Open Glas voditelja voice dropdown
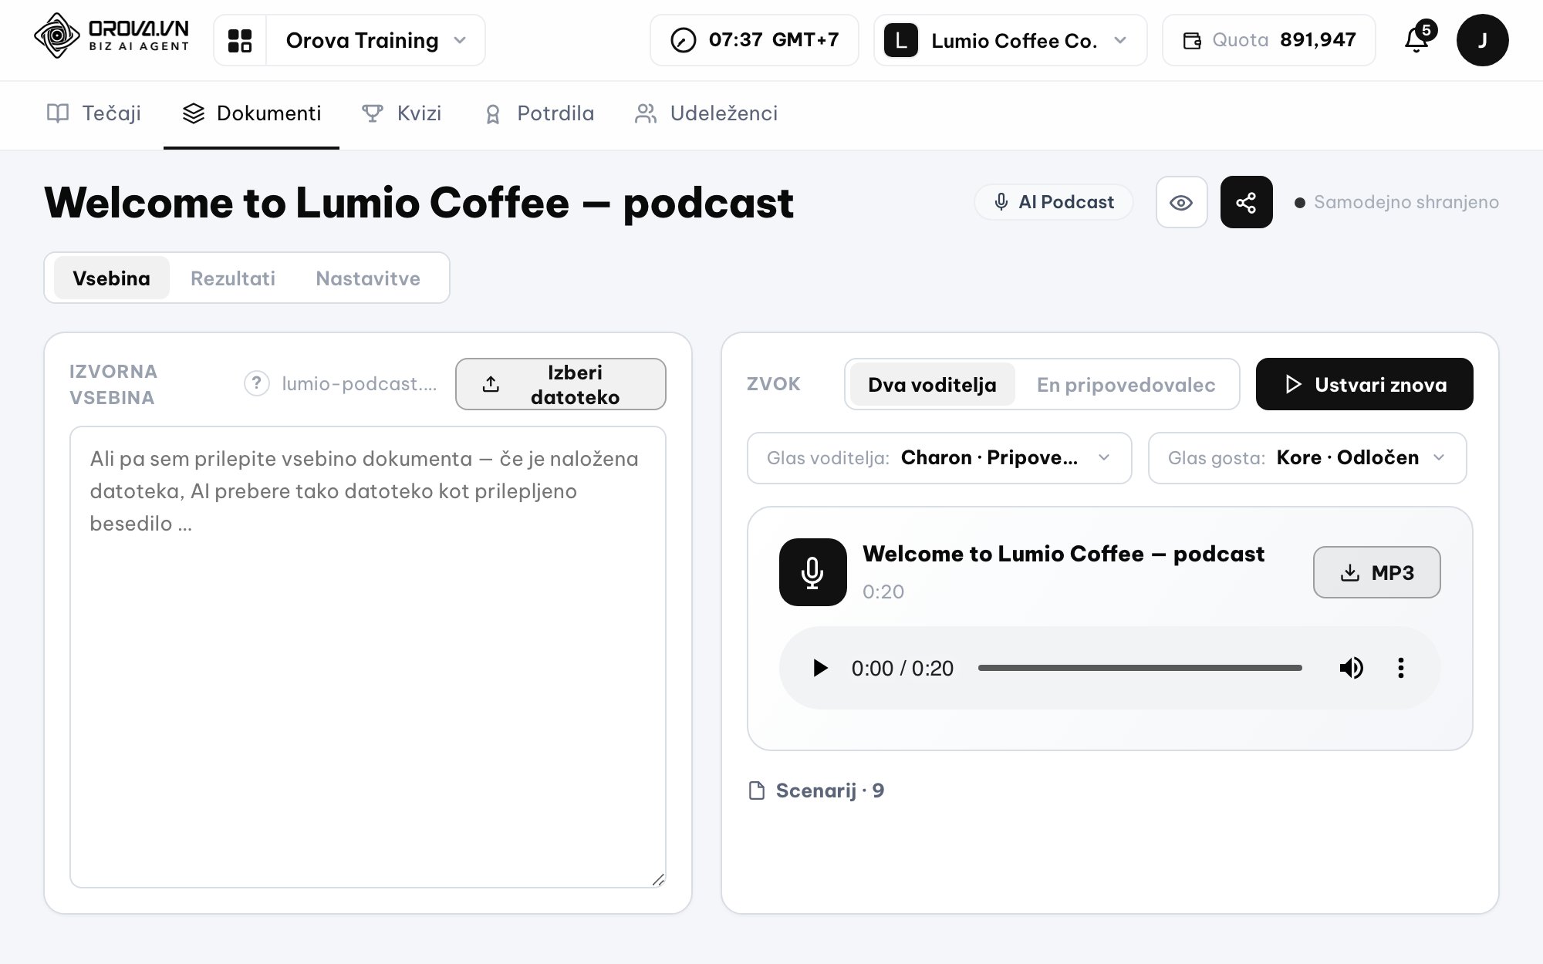The width and height of the screenshot is (1543, 964). pos(939,458)
